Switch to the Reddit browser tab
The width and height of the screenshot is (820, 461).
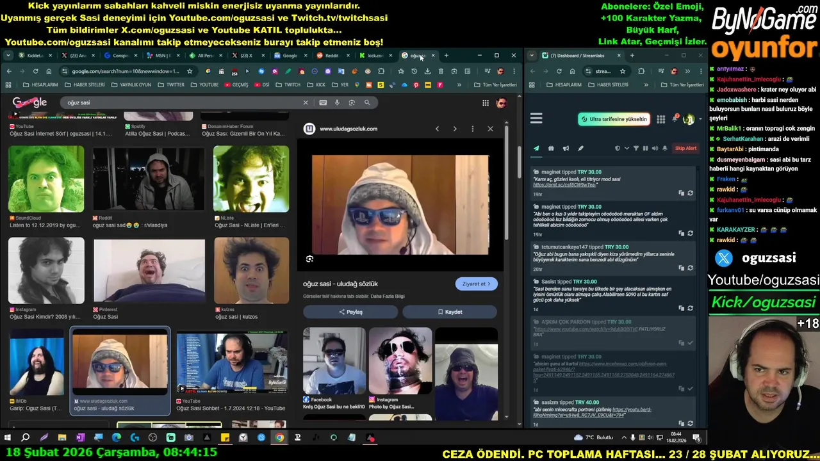tap(331, 56)
